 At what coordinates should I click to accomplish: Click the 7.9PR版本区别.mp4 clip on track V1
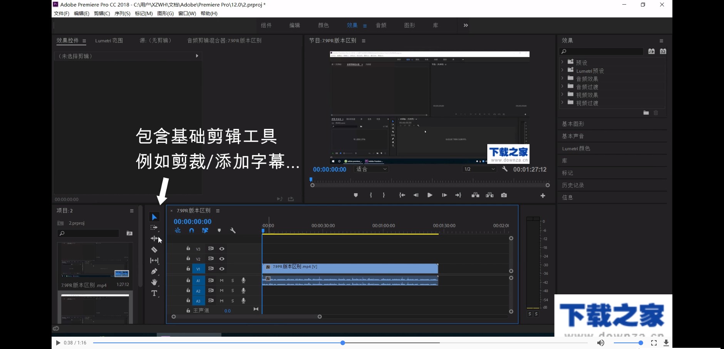[x=347, y=268]
